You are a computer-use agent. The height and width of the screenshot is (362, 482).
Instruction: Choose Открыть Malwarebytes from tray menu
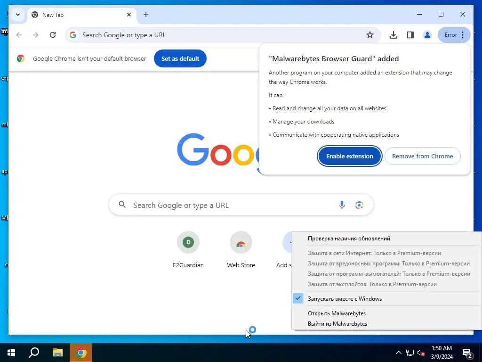tap(386, 313)
